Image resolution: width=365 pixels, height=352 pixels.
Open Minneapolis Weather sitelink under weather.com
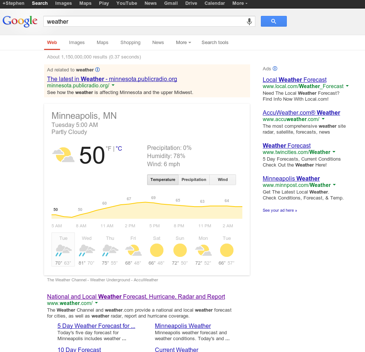(183, 326)
